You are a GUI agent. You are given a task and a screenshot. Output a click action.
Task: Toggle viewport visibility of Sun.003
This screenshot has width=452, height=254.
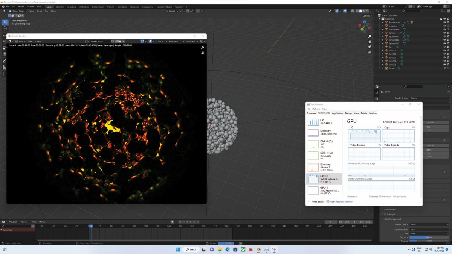444,57
